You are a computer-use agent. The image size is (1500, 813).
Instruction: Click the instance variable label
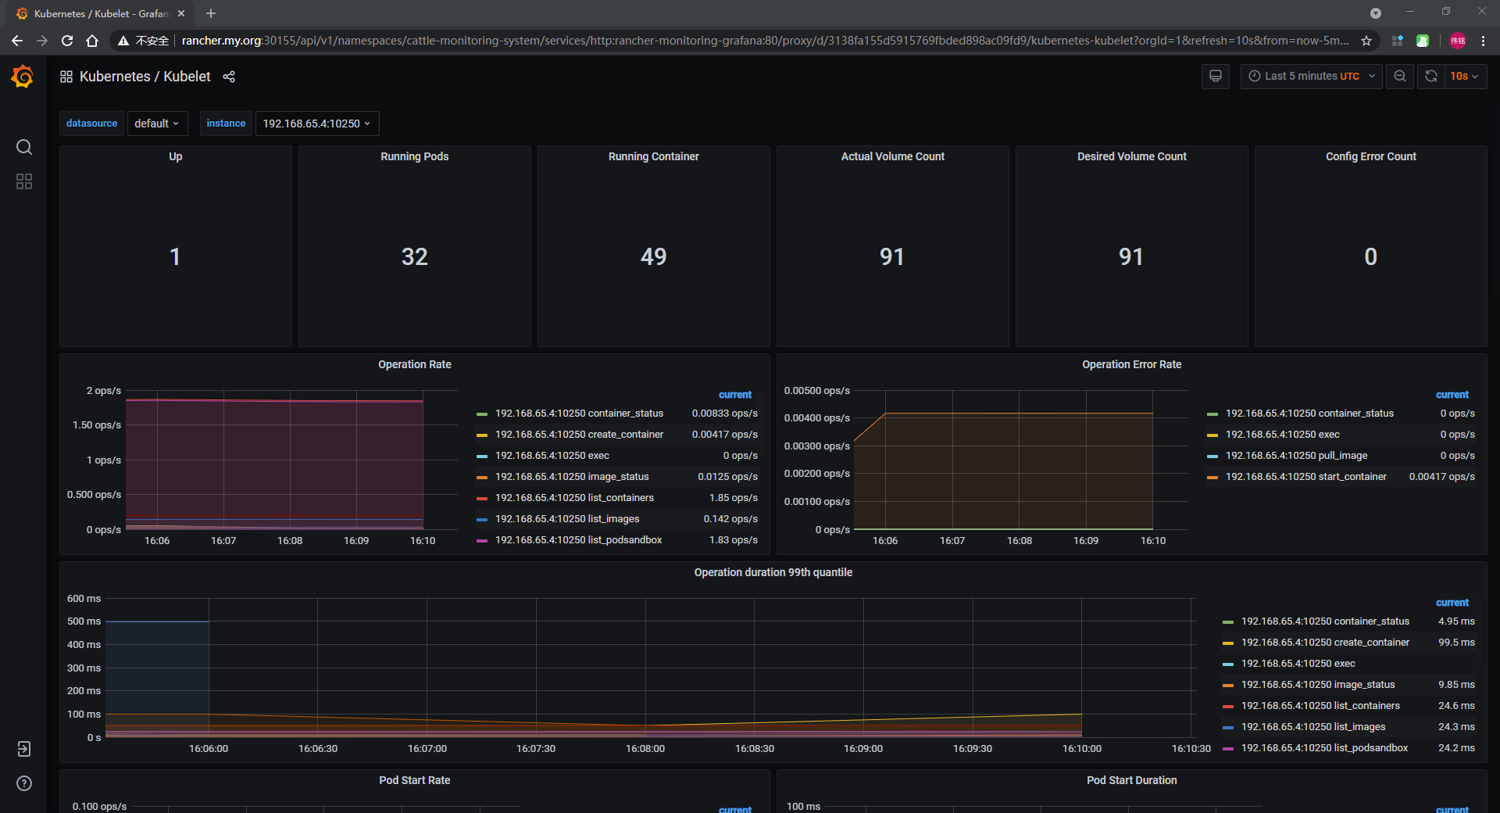point(226,124)
